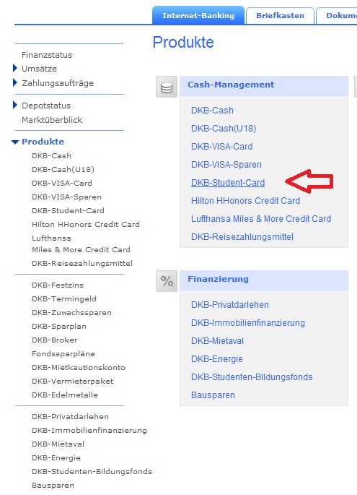
Task: Open Hilton HHonors Credit Card panel link
Action: (245, 201)
